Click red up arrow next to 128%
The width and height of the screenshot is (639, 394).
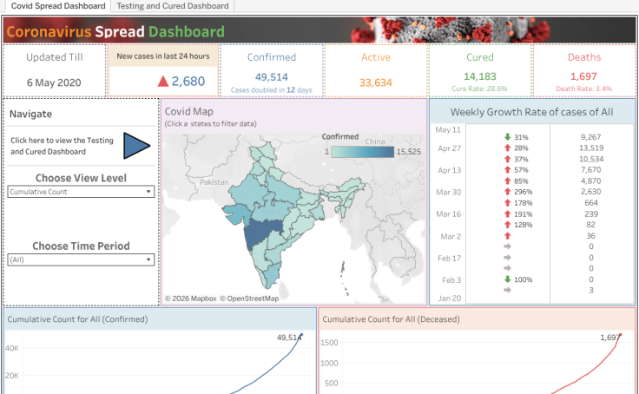507,225
